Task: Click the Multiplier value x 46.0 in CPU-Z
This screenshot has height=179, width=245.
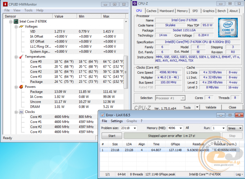Action: pos(168,77)
